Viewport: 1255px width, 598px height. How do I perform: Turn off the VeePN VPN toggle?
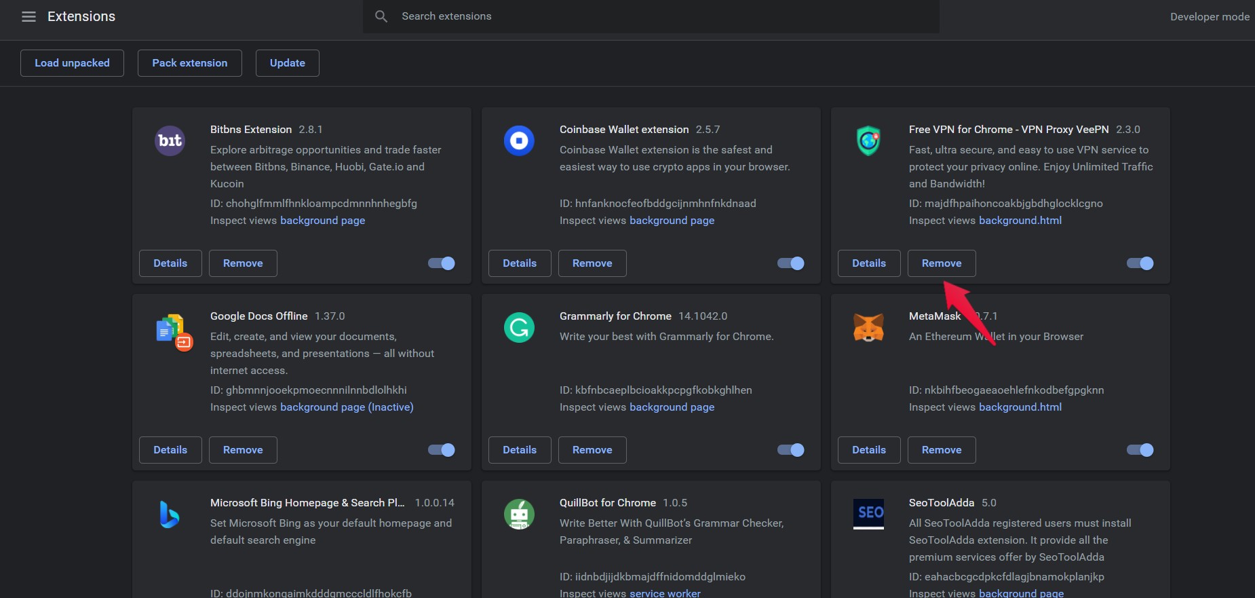1140,263
